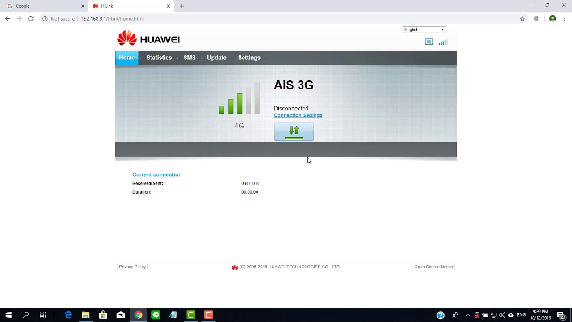Switch input language via ENG indicator
This screenshot has width=572, height=322.
pos(521,315)
